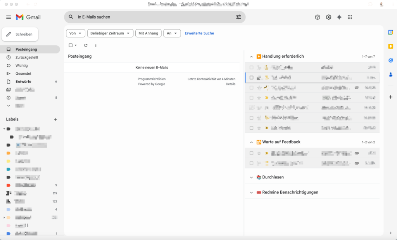Open search filter options in the search bar
The height and width of the screenshot is (240, 397).
[238, 17]
